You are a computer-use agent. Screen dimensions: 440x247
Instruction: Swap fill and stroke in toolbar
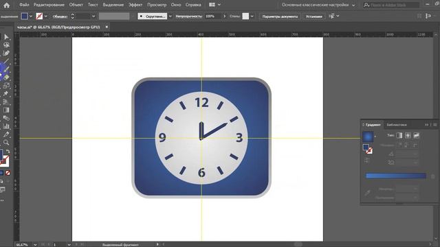[8, 152]
